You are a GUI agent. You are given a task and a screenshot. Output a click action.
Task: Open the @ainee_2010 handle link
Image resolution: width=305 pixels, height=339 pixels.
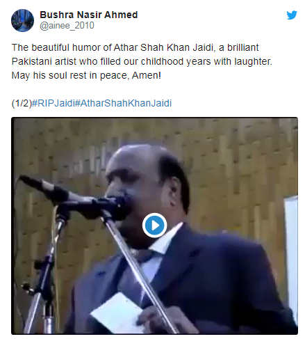tap(67, 25)
